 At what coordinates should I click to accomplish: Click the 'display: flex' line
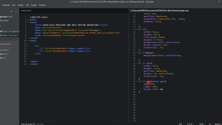tap(152, 22)
